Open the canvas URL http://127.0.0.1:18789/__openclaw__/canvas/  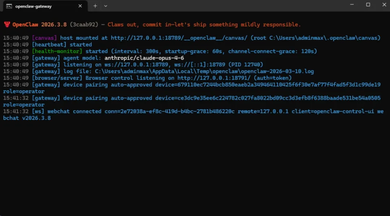[179, 38]
